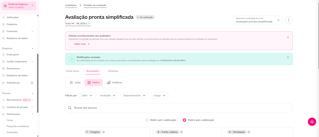
Task: Click the Em calibração status badge
Action: 145,17
